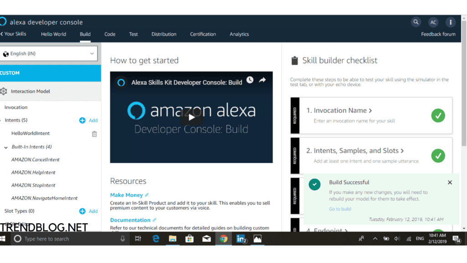Open the three-dot more options menu
Image resolution: width=467 pixels, height=263 pixels.
451,22
